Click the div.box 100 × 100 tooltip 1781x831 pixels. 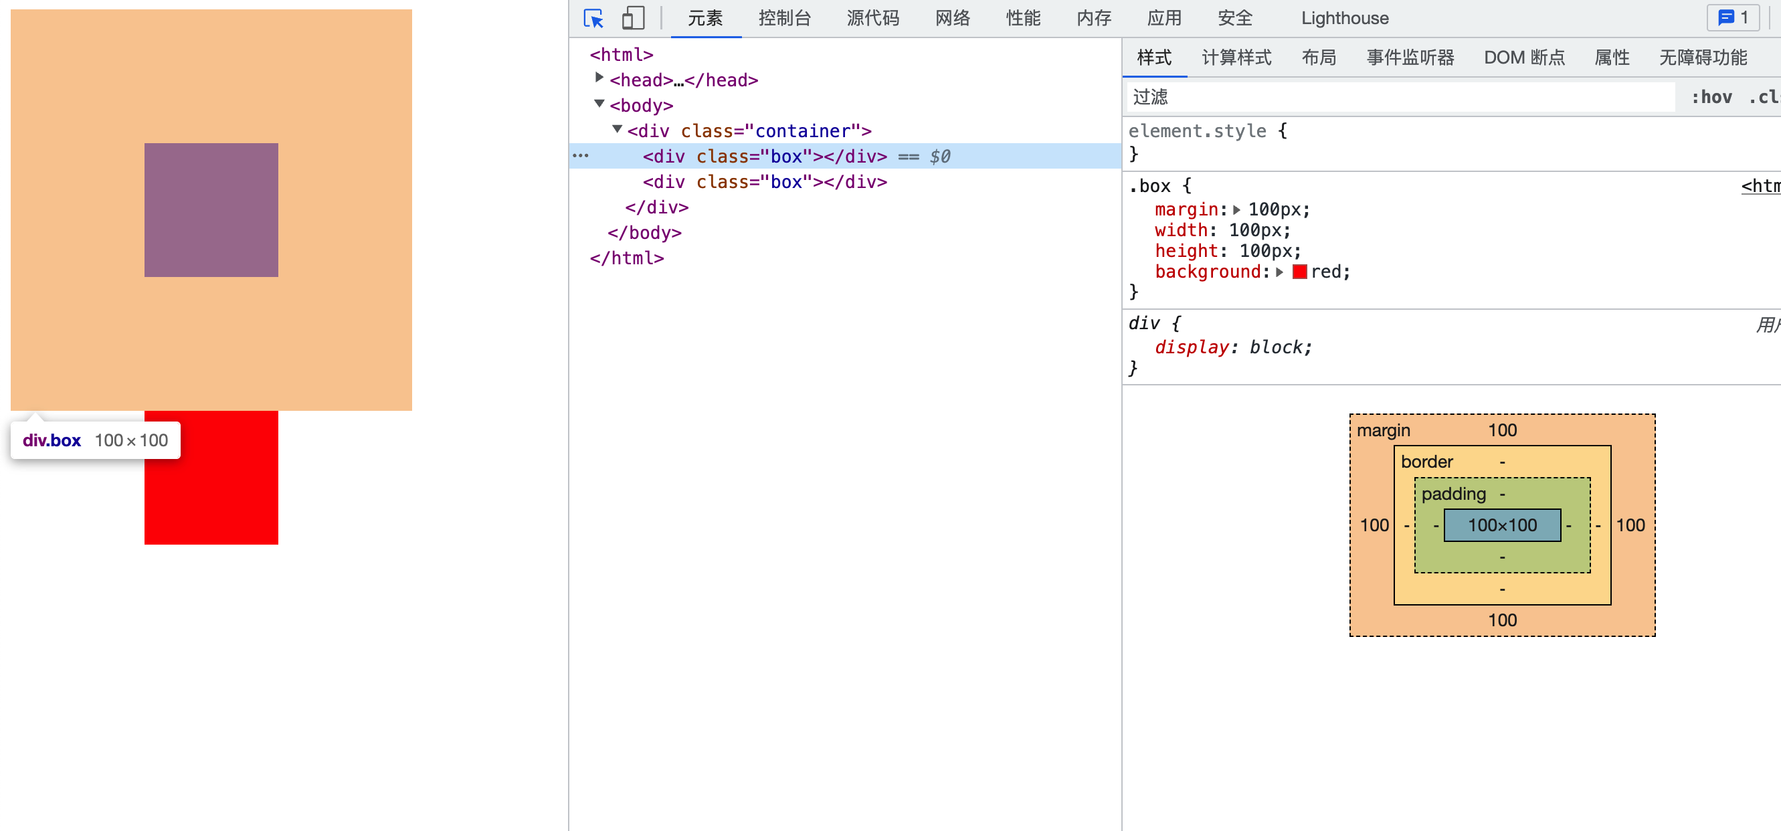[96, 440]
